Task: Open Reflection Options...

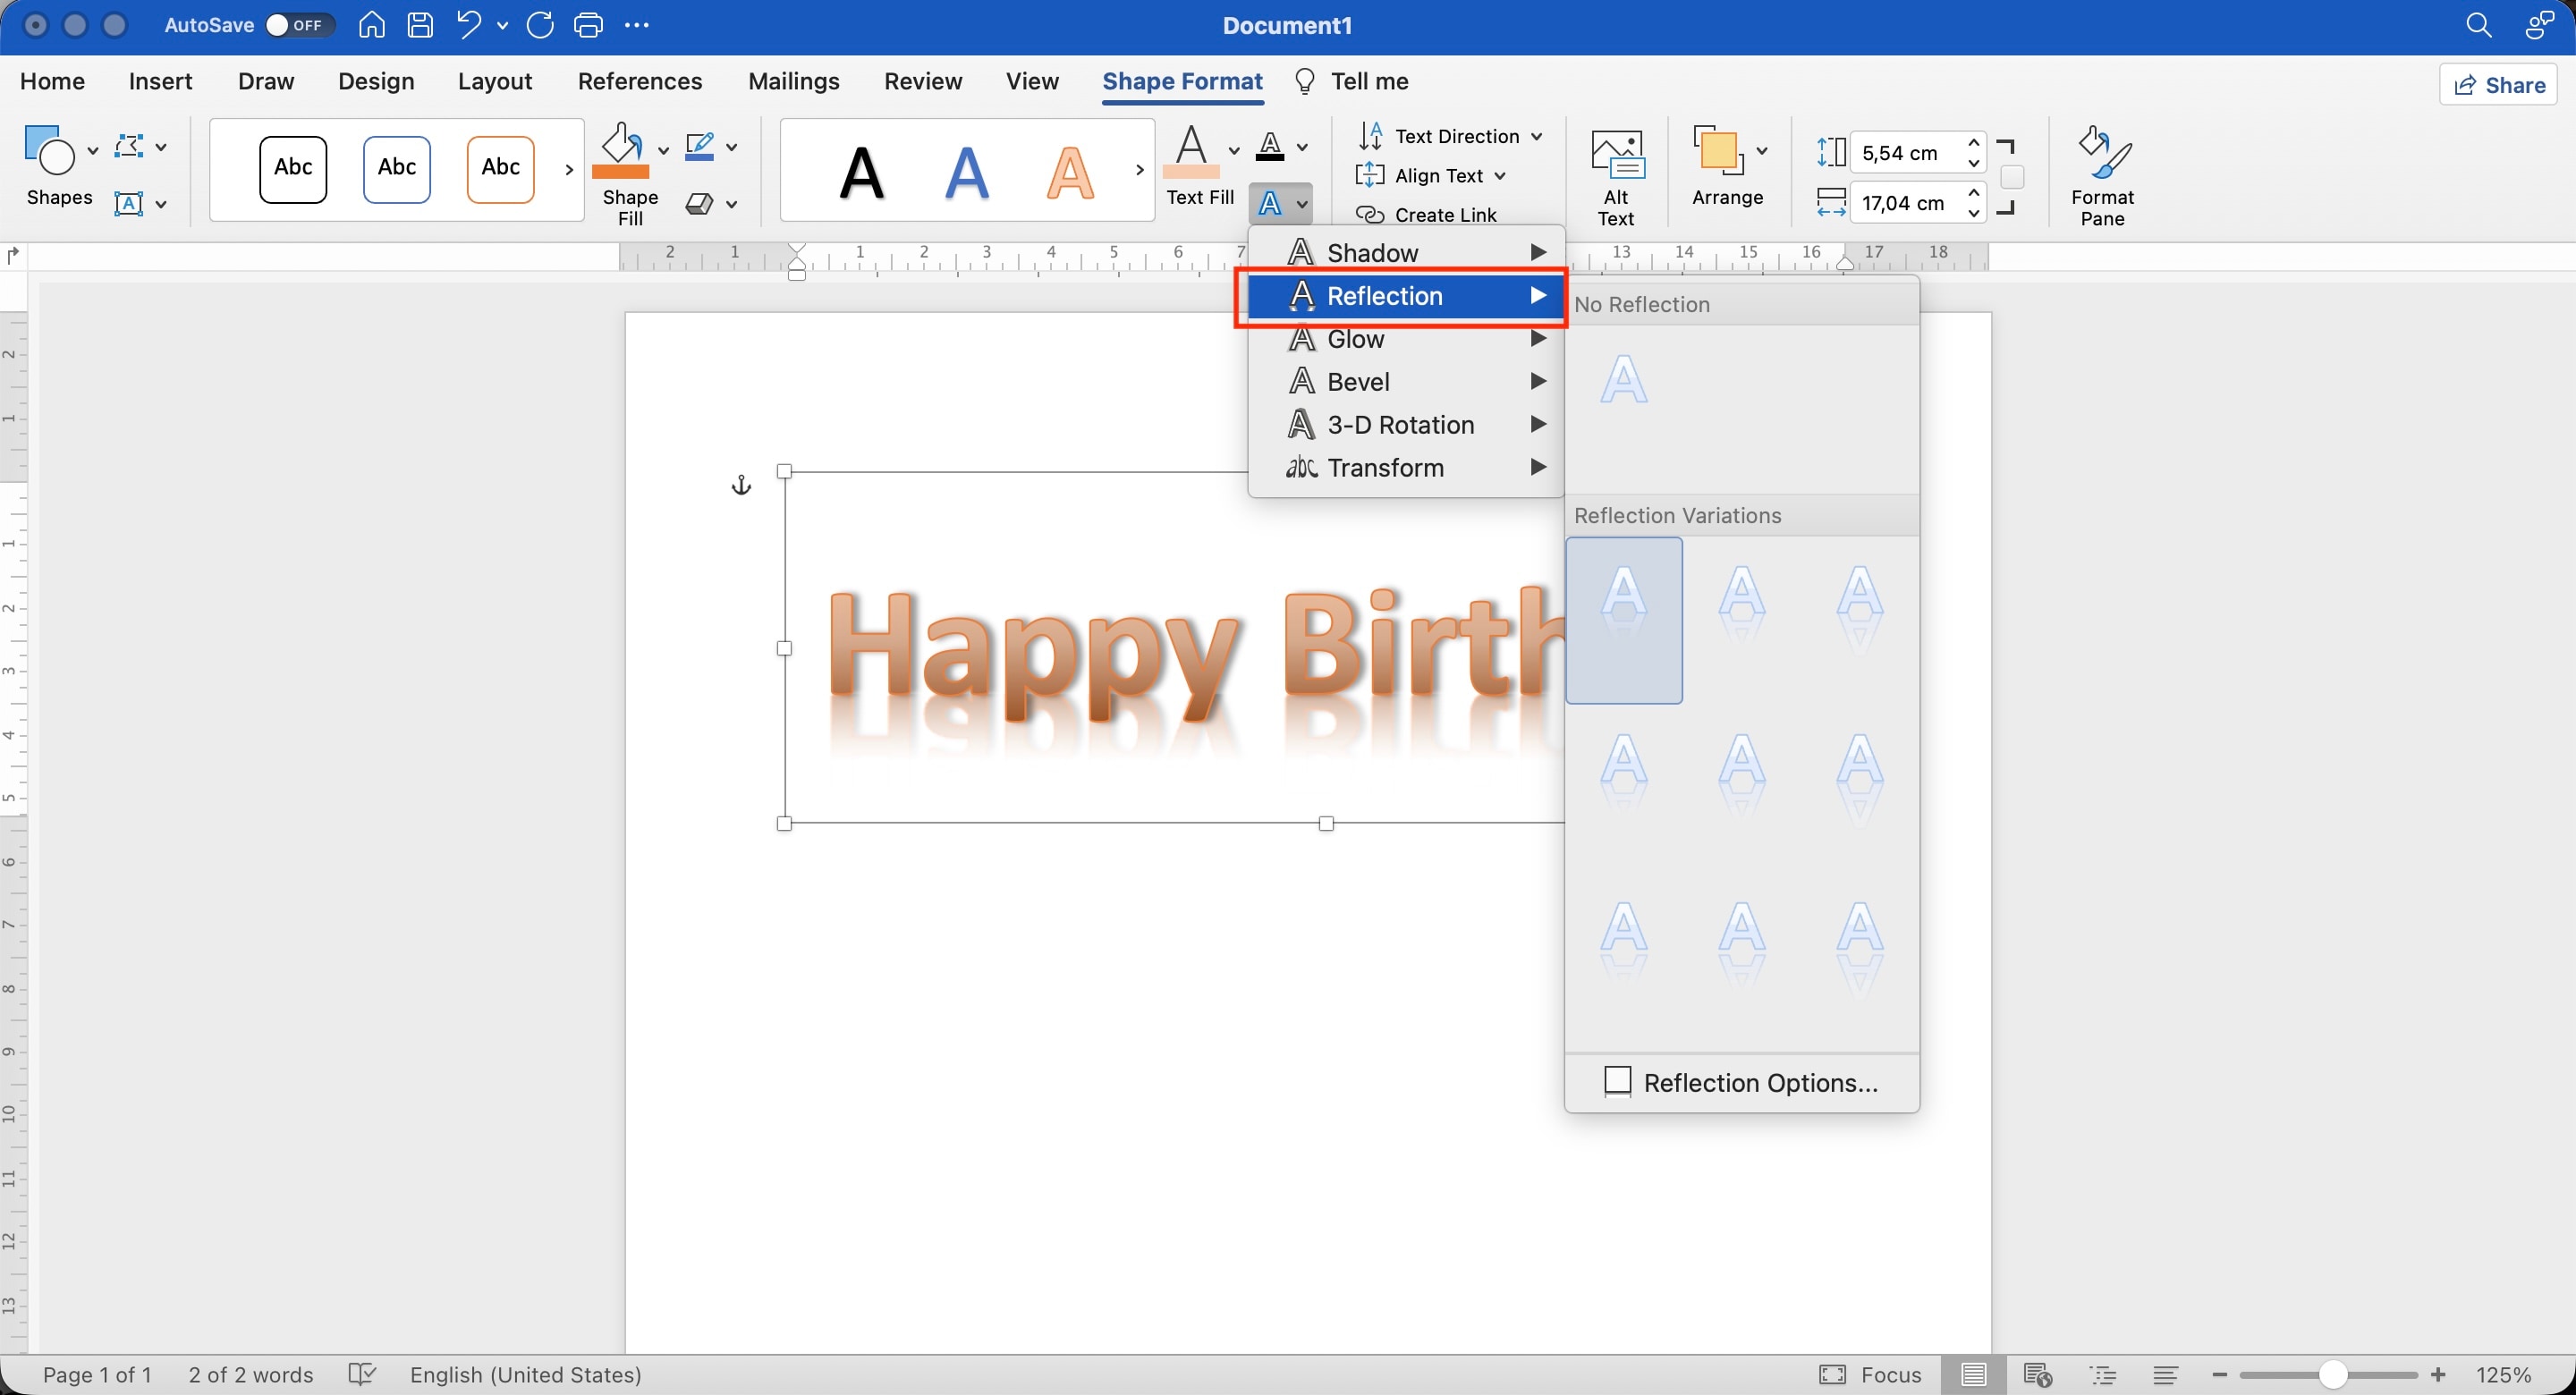Action: tap(1741, 1083)
